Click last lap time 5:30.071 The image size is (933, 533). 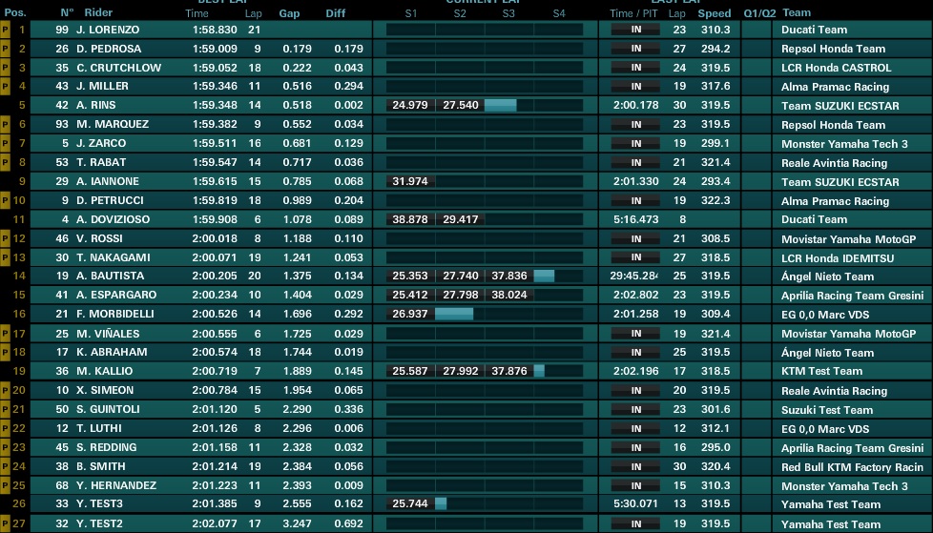pos(636,503)
